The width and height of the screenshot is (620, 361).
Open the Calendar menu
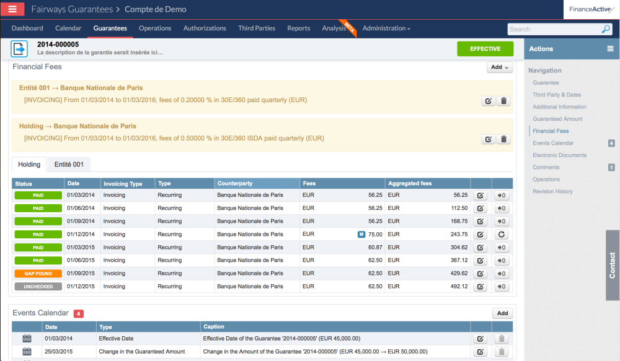click(x=68, y=28)
